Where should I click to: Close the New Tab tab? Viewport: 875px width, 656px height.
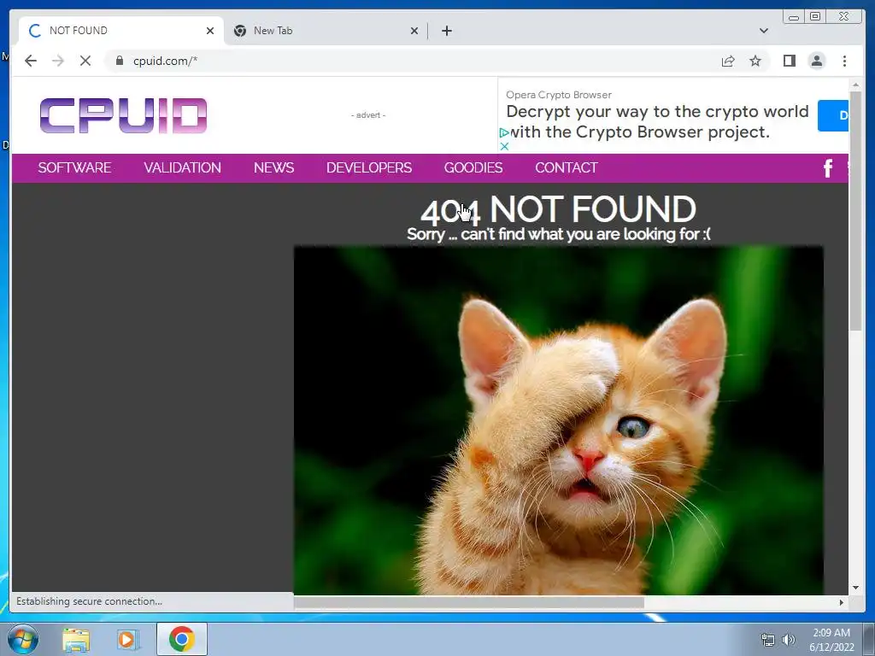(414, 31)
